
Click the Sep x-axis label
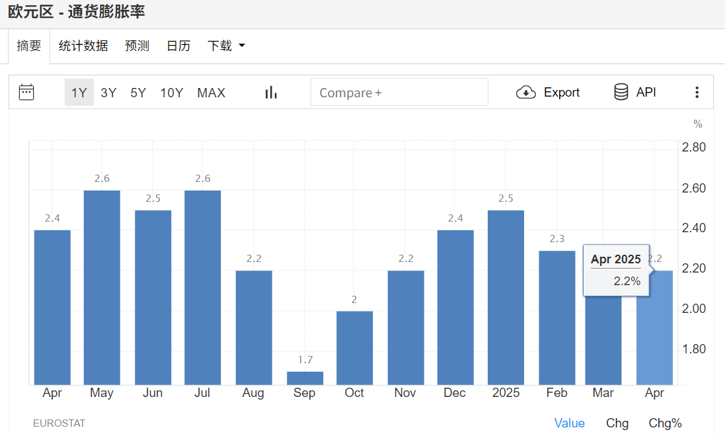pyautogui.click(x=304, y=393)
